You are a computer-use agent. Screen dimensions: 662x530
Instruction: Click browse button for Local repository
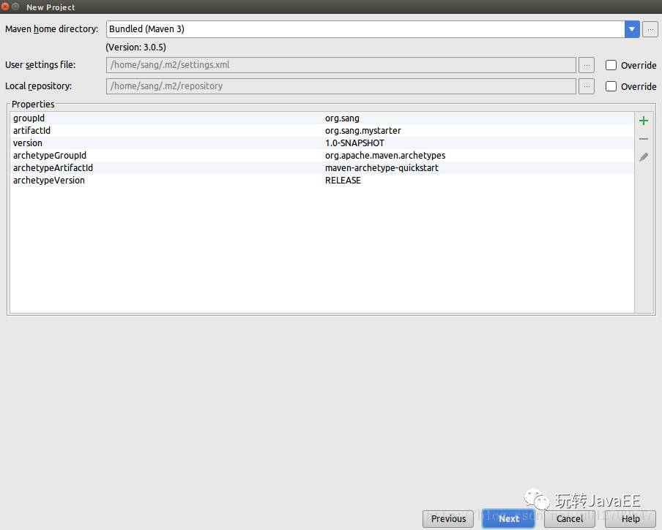[x=586, y=86]
